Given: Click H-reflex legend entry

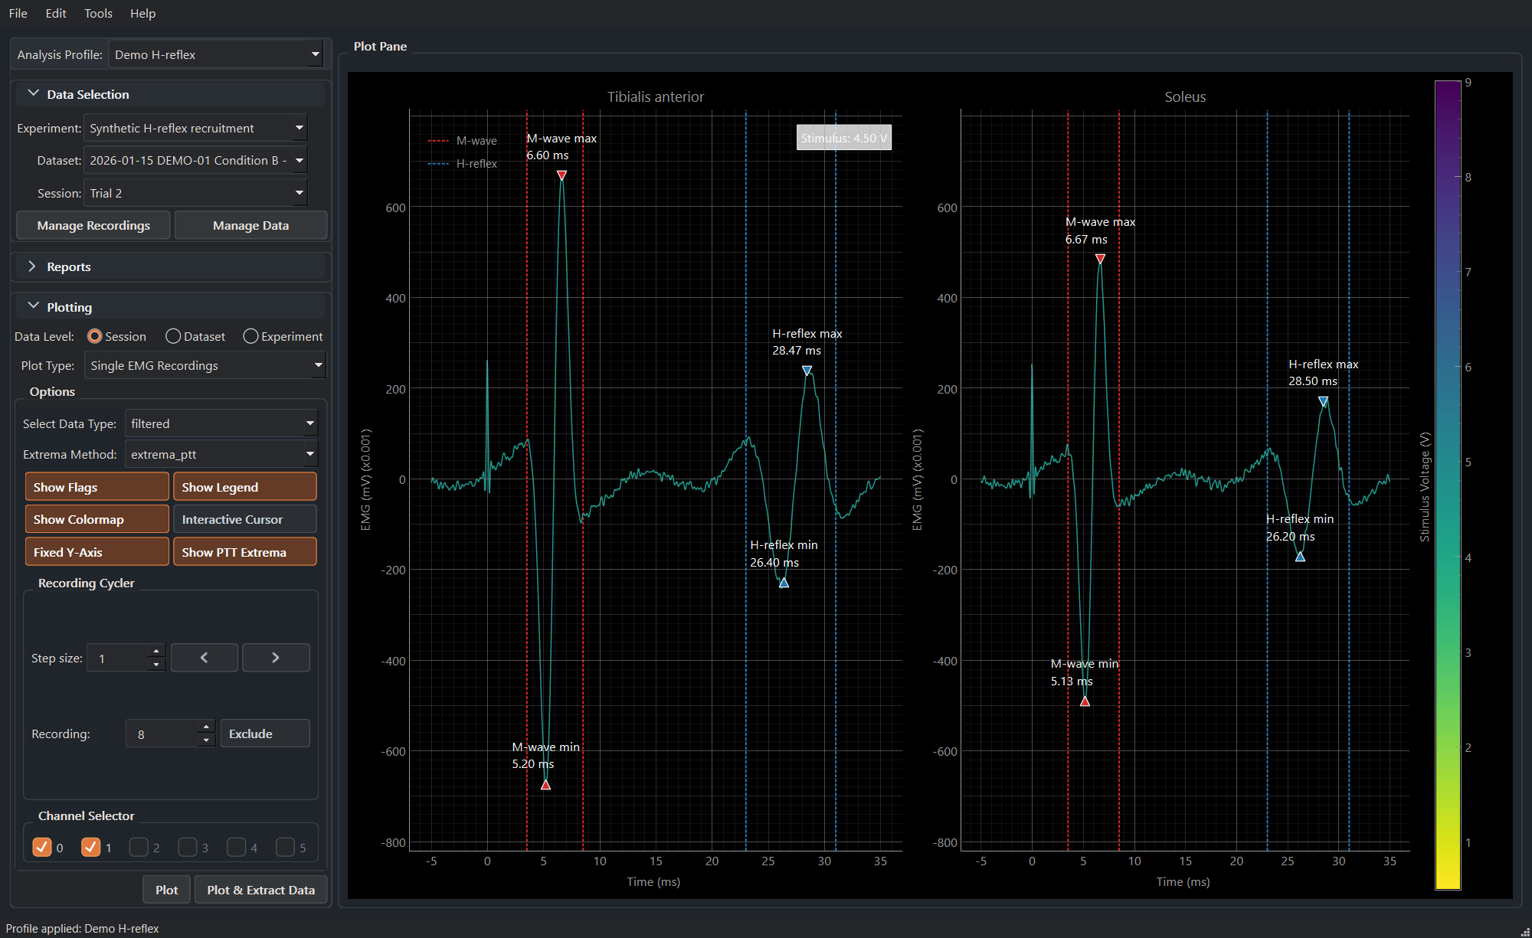Looking at the screenshot, I should point(463,164).
